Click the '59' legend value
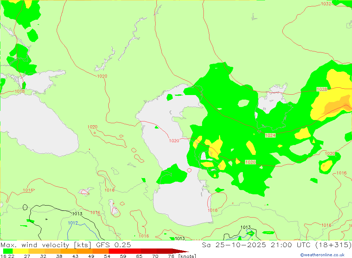352x258 pixels. pyautogui.click(x=123, y=256)
